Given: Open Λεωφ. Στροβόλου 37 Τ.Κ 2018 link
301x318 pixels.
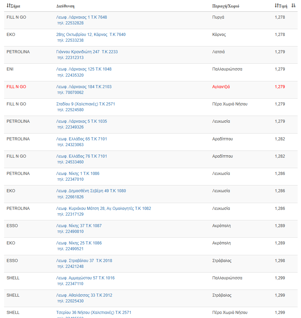Looking at the screenshot, I should tap(84, 261).
